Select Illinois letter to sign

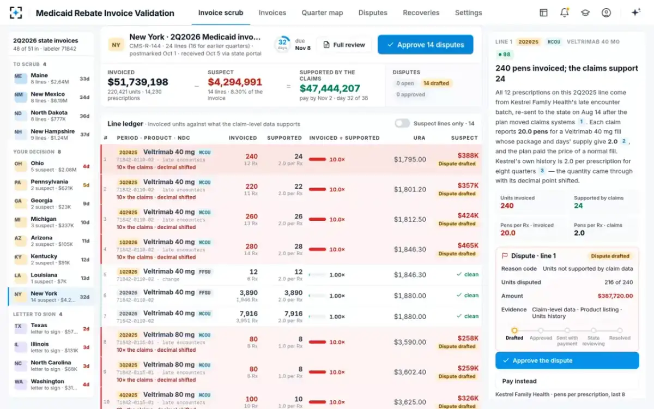52,347
